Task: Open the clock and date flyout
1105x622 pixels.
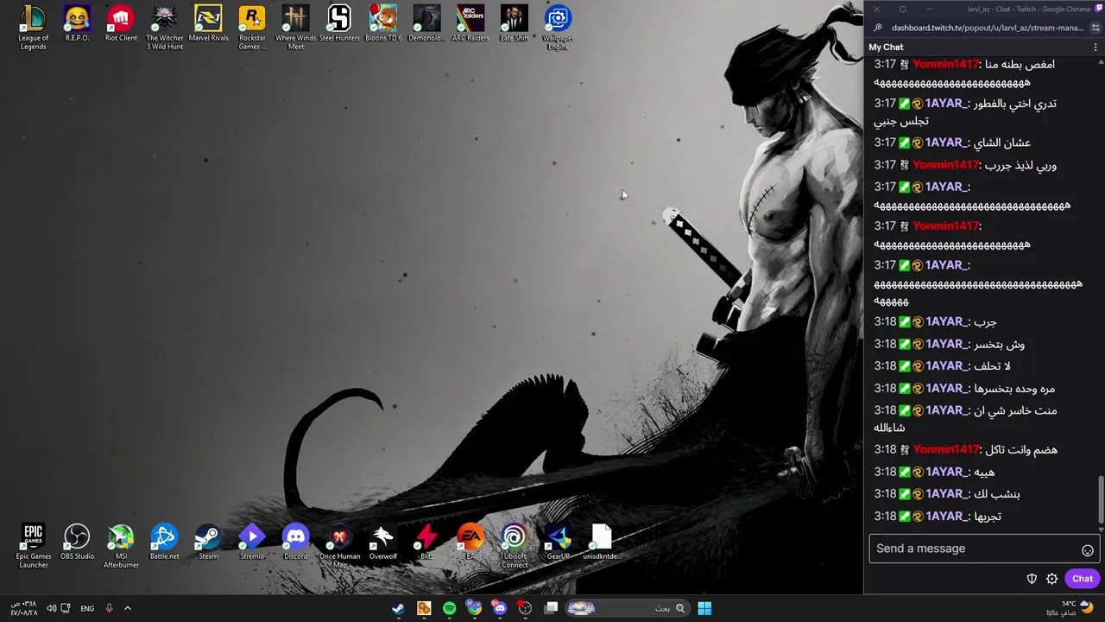Action: [24, 608]
